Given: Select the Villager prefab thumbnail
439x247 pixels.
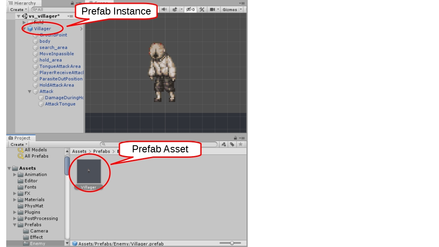Looking at the screenshot, I should coord(89,171).
